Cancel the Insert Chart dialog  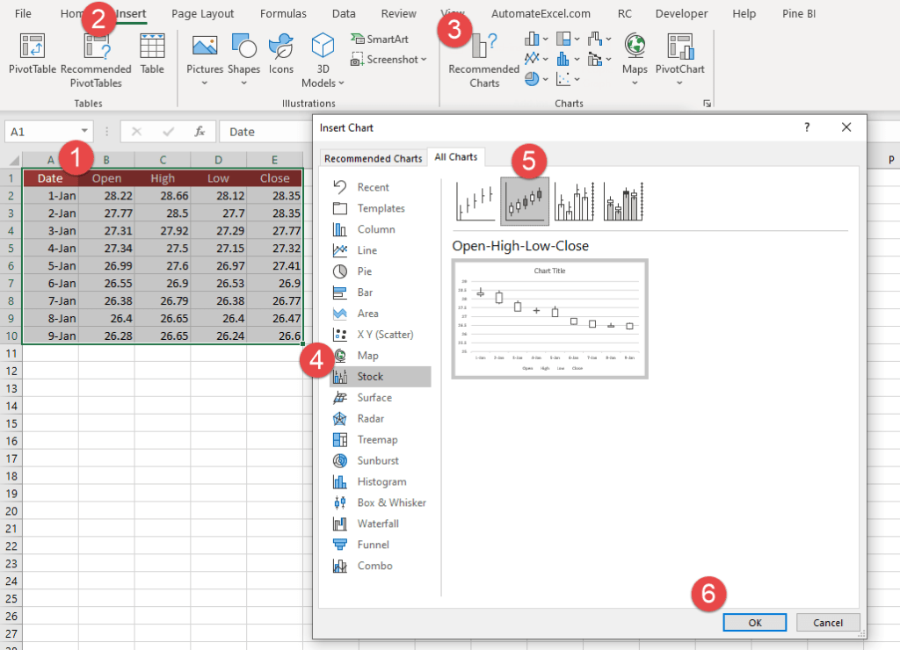click(x=827, y=622)
